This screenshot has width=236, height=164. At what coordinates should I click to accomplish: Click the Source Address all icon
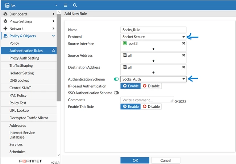pyautogui.click(x=125, y=55)
